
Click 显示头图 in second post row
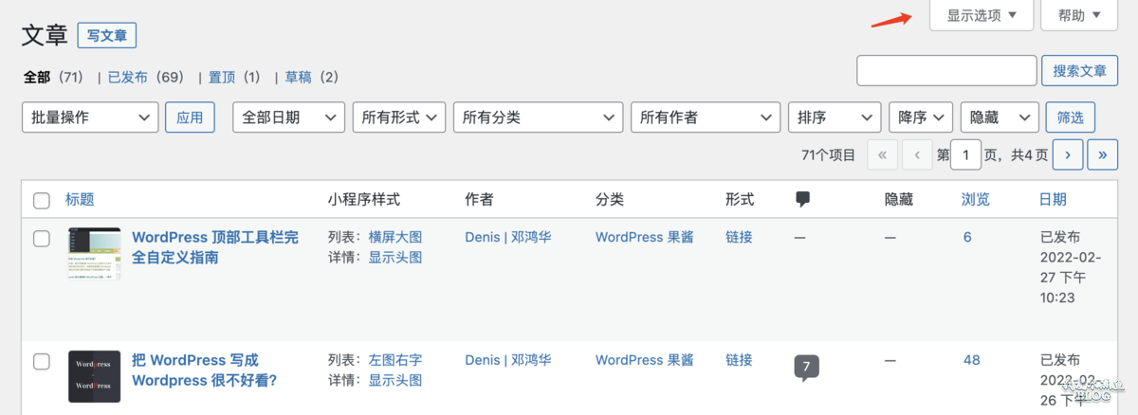[x=395, y=381]
